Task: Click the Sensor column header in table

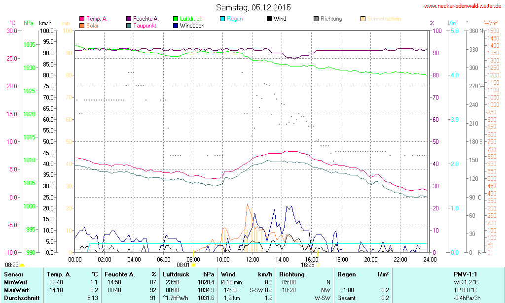Action: pos(13,274)
